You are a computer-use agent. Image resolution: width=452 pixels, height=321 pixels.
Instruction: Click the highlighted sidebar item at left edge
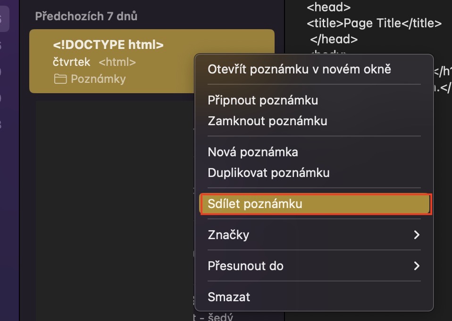tap(4, 20)
